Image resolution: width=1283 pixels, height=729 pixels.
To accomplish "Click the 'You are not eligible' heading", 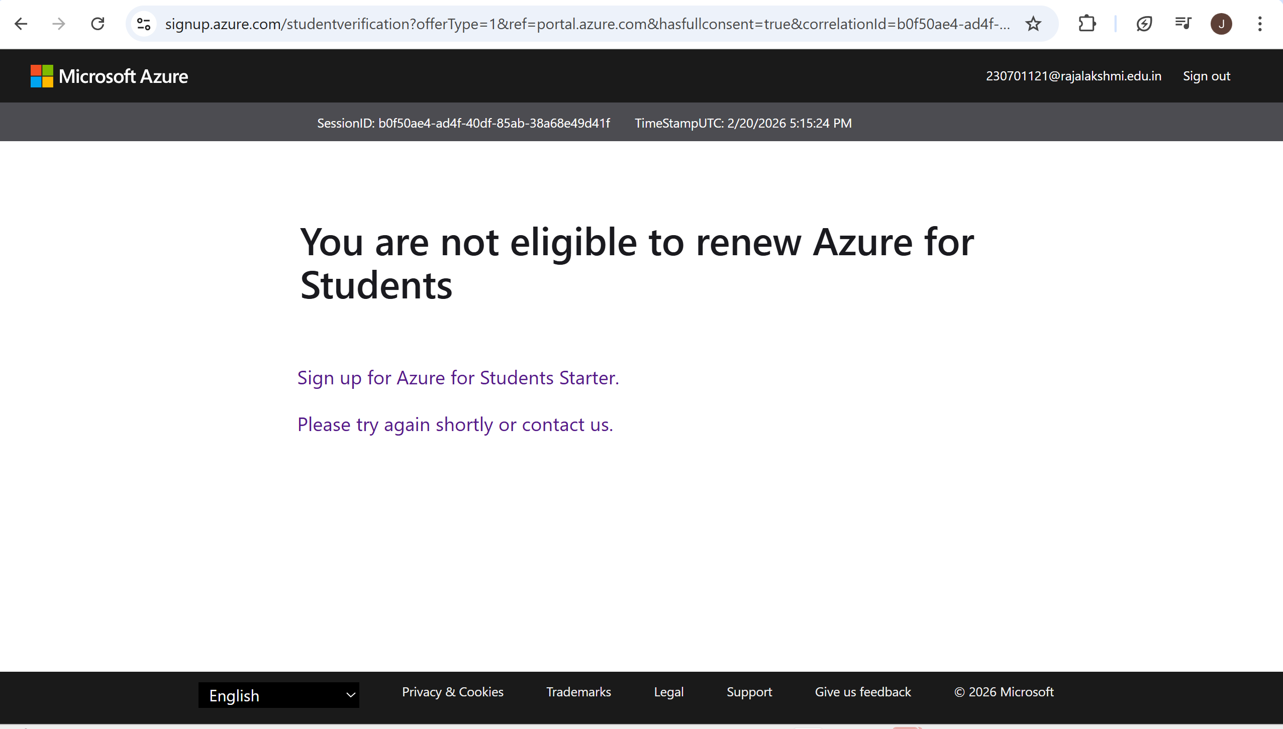I will [637, 264].
